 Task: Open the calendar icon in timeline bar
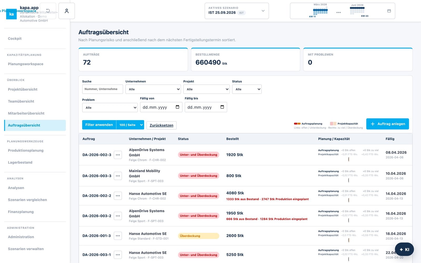click(x=389, y=11)
